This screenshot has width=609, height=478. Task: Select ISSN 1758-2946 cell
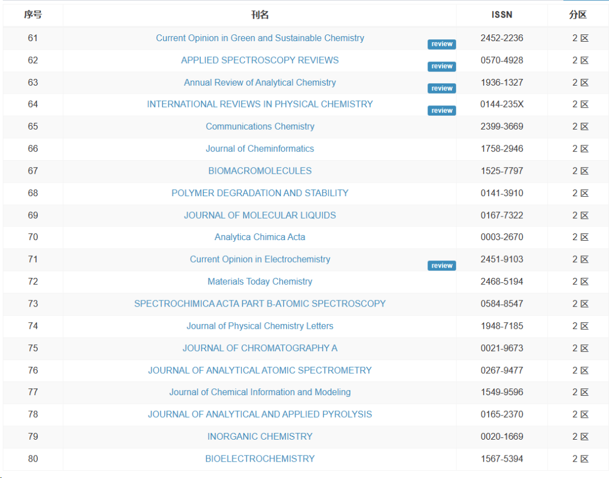pos(502,148)
